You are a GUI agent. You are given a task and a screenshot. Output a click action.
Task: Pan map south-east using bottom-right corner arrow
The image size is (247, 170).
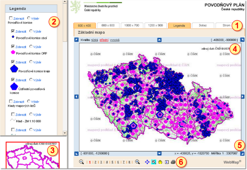pyautogui.click(x=242, y=153)
